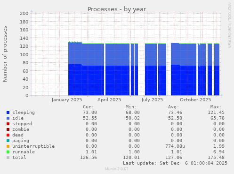Click the 'Cur:' column header
The image size is (234, 174).
pos(89,107)
